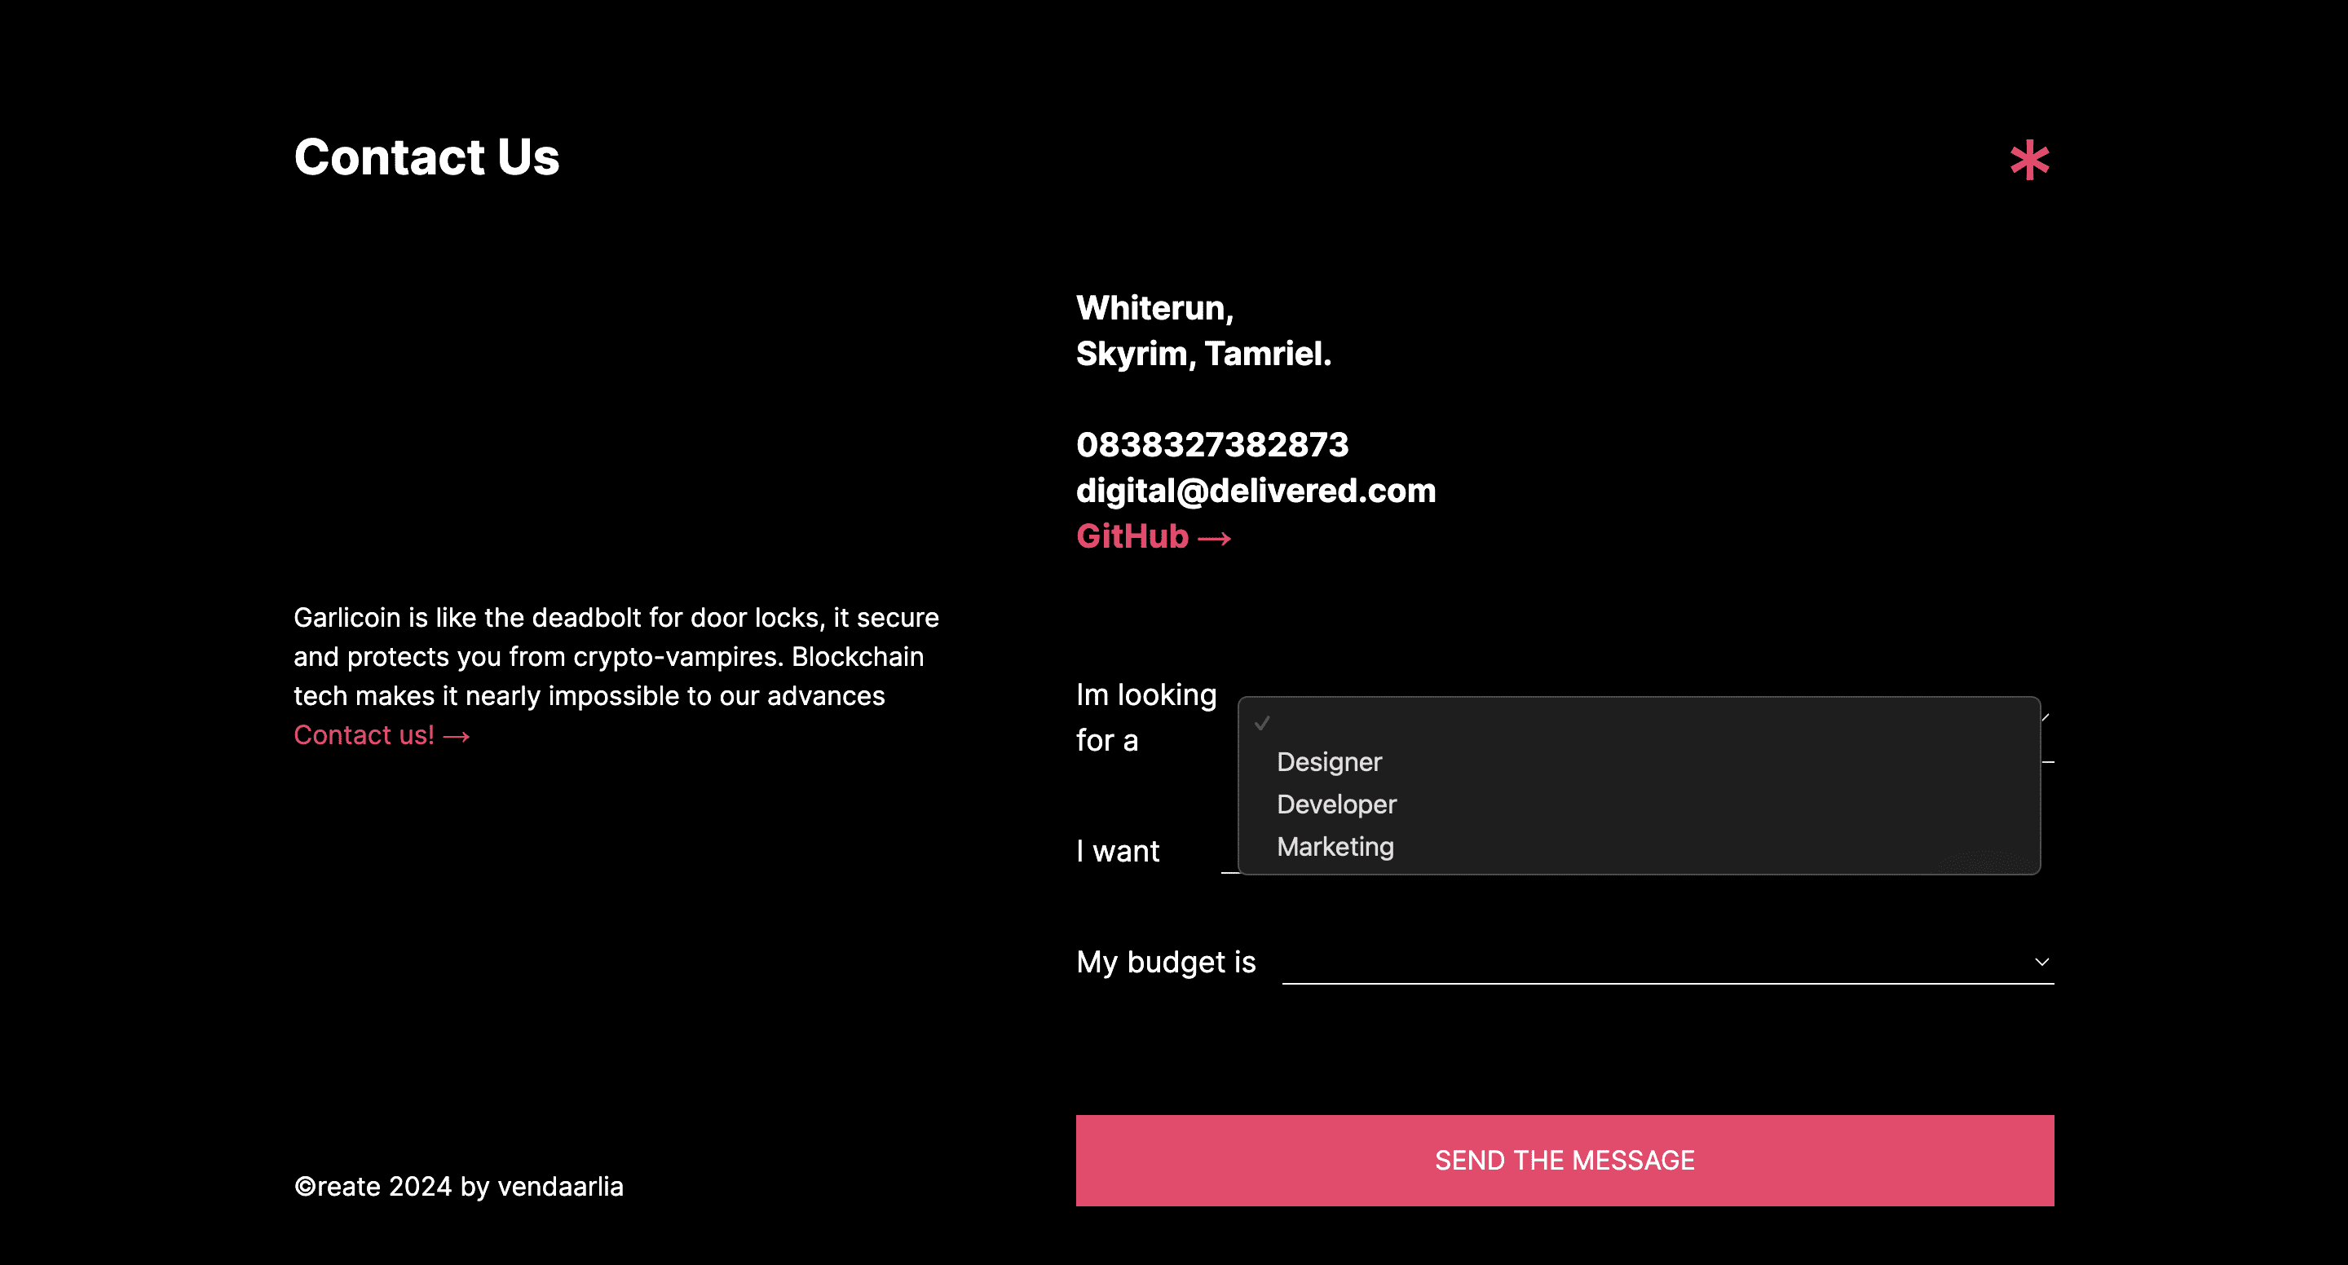
Task: Choose Developer from the dropdown list
Action: [x=1336, y=804]
